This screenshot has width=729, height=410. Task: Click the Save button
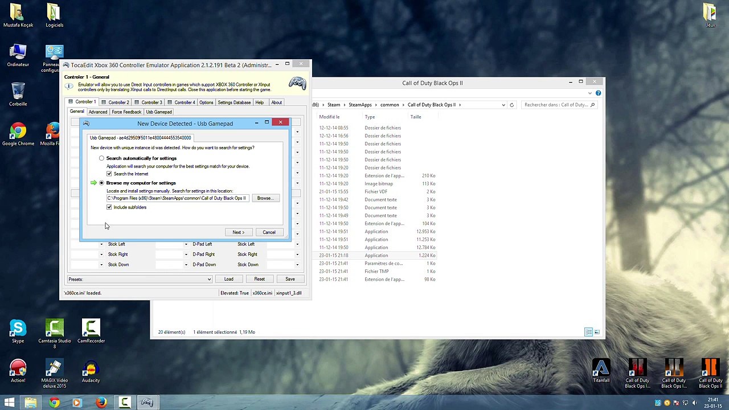pos(290,279)
